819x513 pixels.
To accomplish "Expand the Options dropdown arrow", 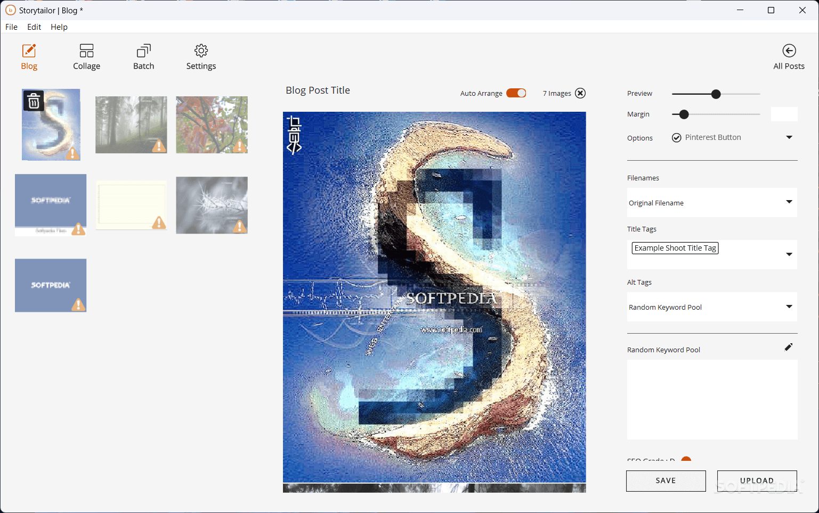I will [x=789, y=137].
